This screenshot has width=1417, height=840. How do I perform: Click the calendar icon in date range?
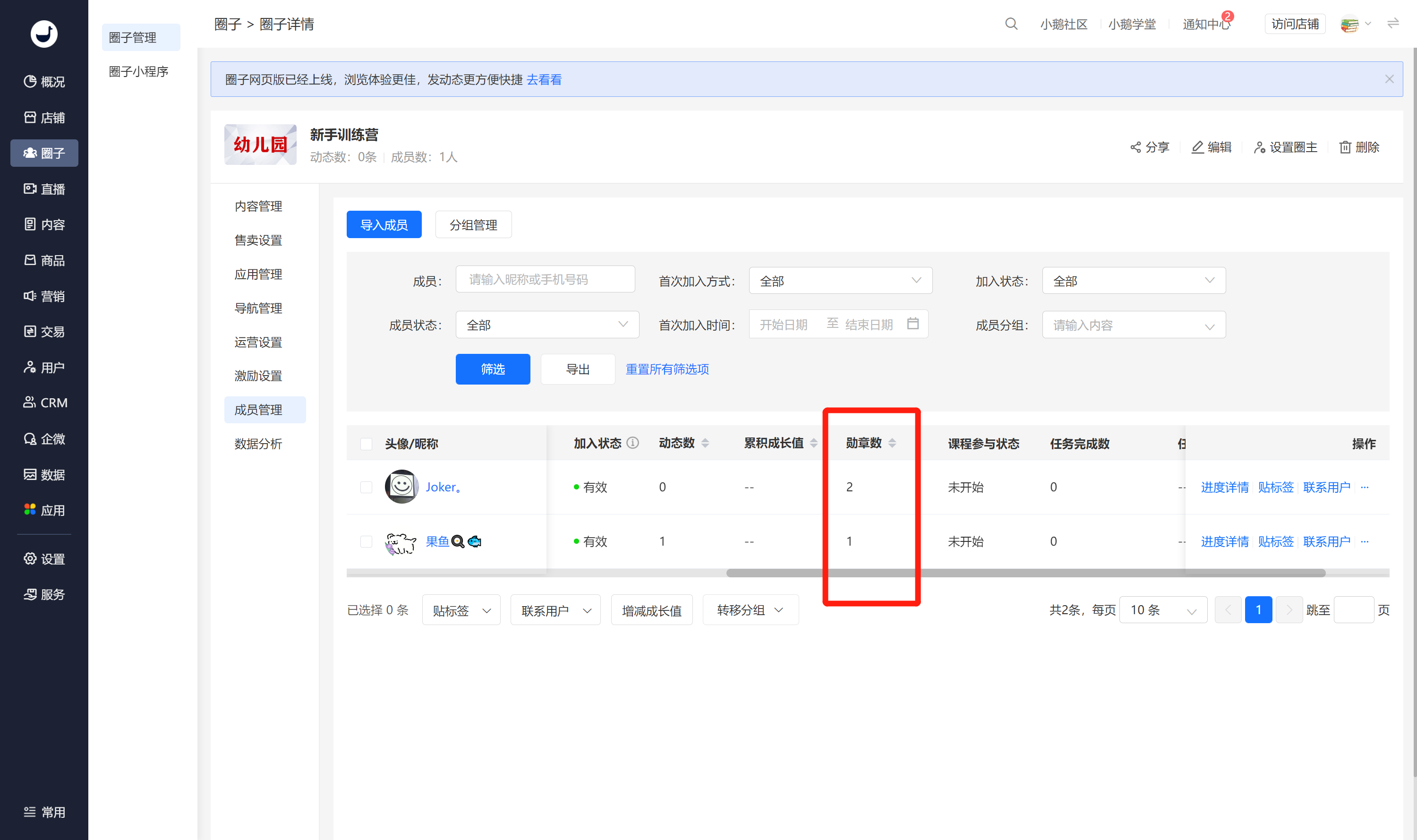[x=913, y=323]
